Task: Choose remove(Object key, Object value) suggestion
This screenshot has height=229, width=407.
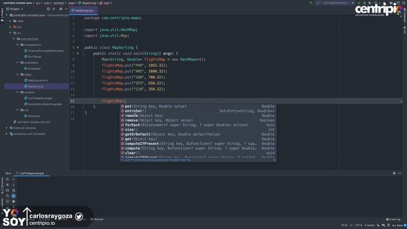Action: (198, 120)
